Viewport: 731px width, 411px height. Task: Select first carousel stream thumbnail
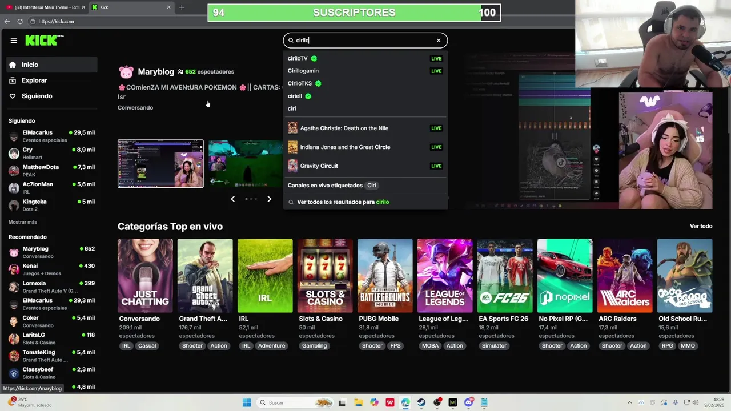tap(160, 164)
